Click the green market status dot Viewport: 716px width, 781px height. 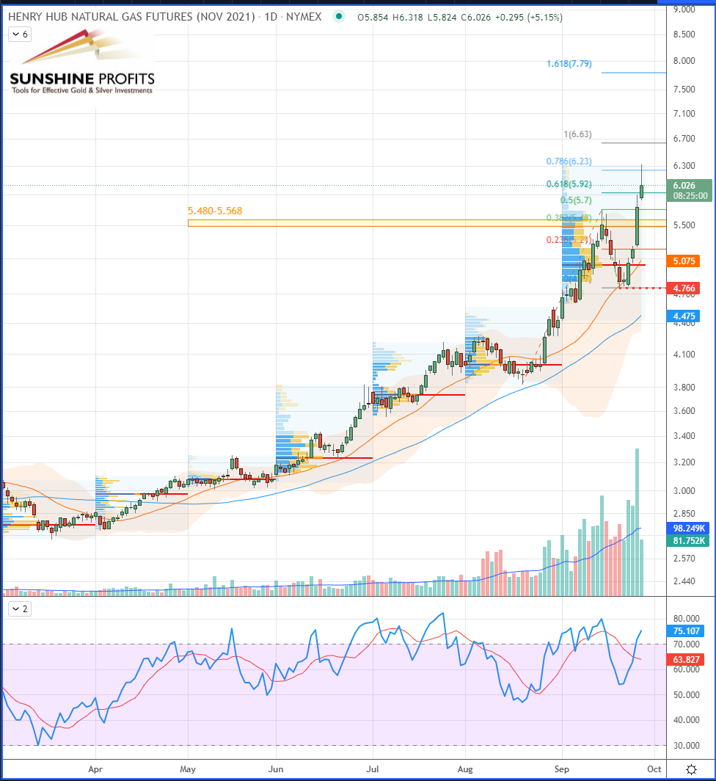click(339, 16)
